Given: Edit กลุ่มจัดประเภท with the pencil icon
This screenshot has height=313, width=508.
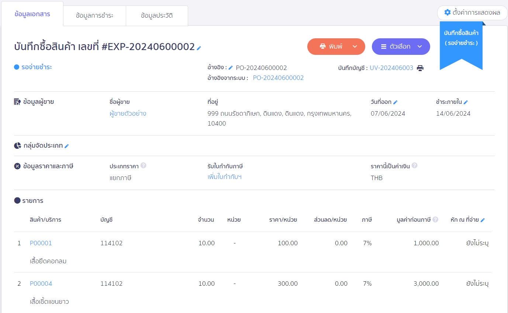Looking at the screenshot, I should (67, 146).
